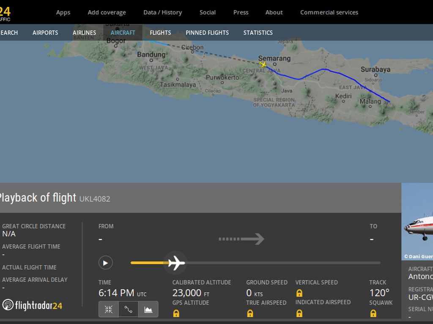Click the UKL4082 flight number
Viewport: 433px width, 324px height.
(x=95, y=199)
